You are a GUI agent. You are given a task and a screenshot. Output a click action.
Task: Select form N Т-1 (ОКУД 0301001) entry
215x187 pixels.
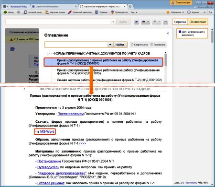coord(103,62)
